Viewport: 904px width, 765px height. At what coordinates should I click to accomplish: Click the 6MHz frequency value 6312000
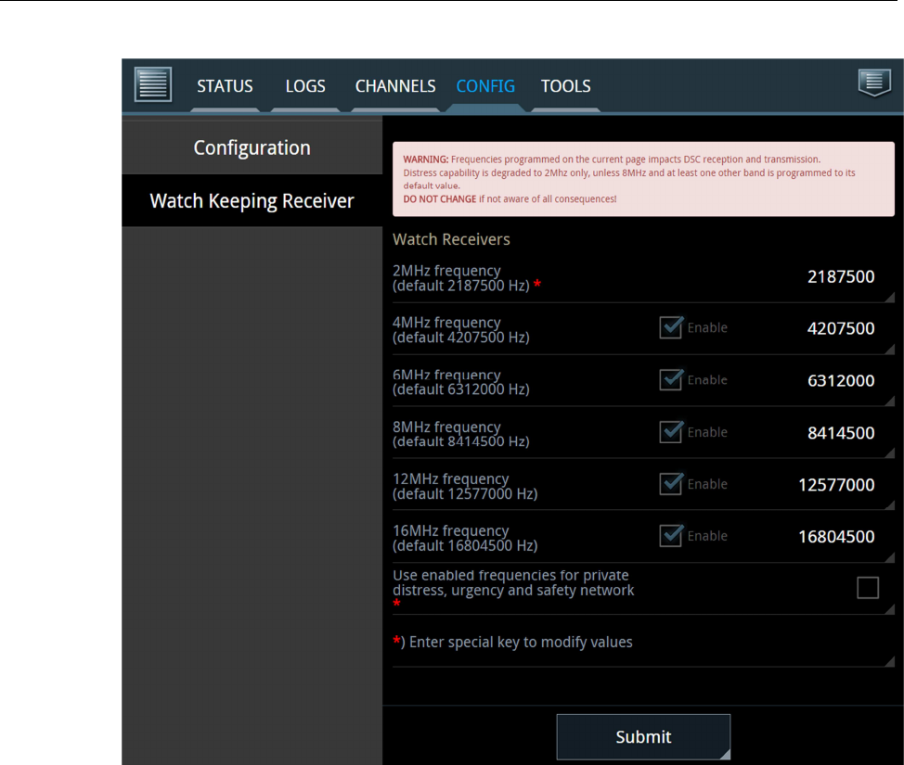coord(841,381)
